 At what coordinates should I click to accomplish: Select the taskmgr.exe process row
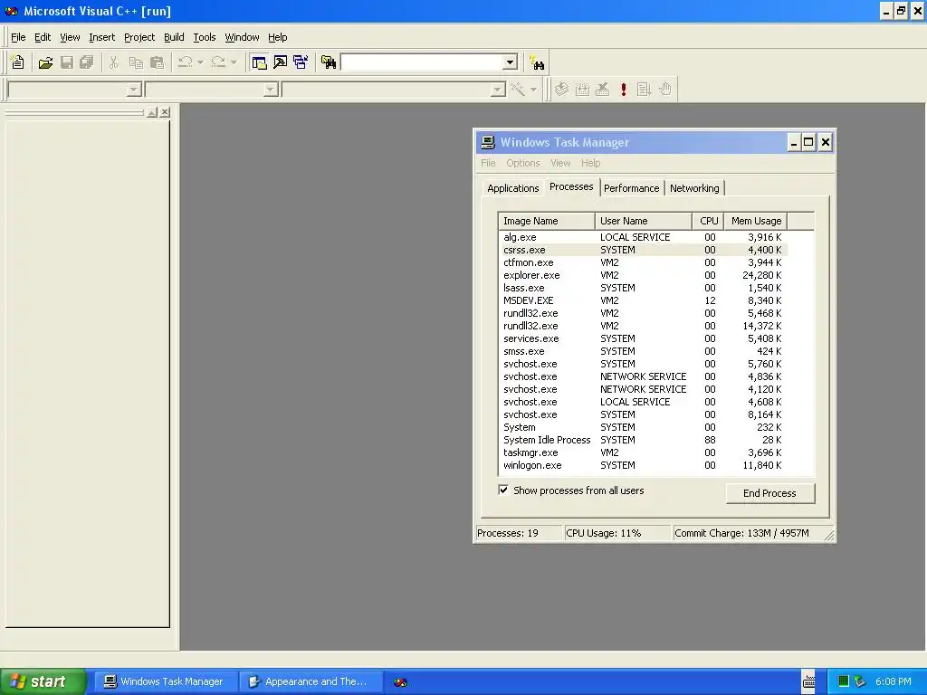644,452
